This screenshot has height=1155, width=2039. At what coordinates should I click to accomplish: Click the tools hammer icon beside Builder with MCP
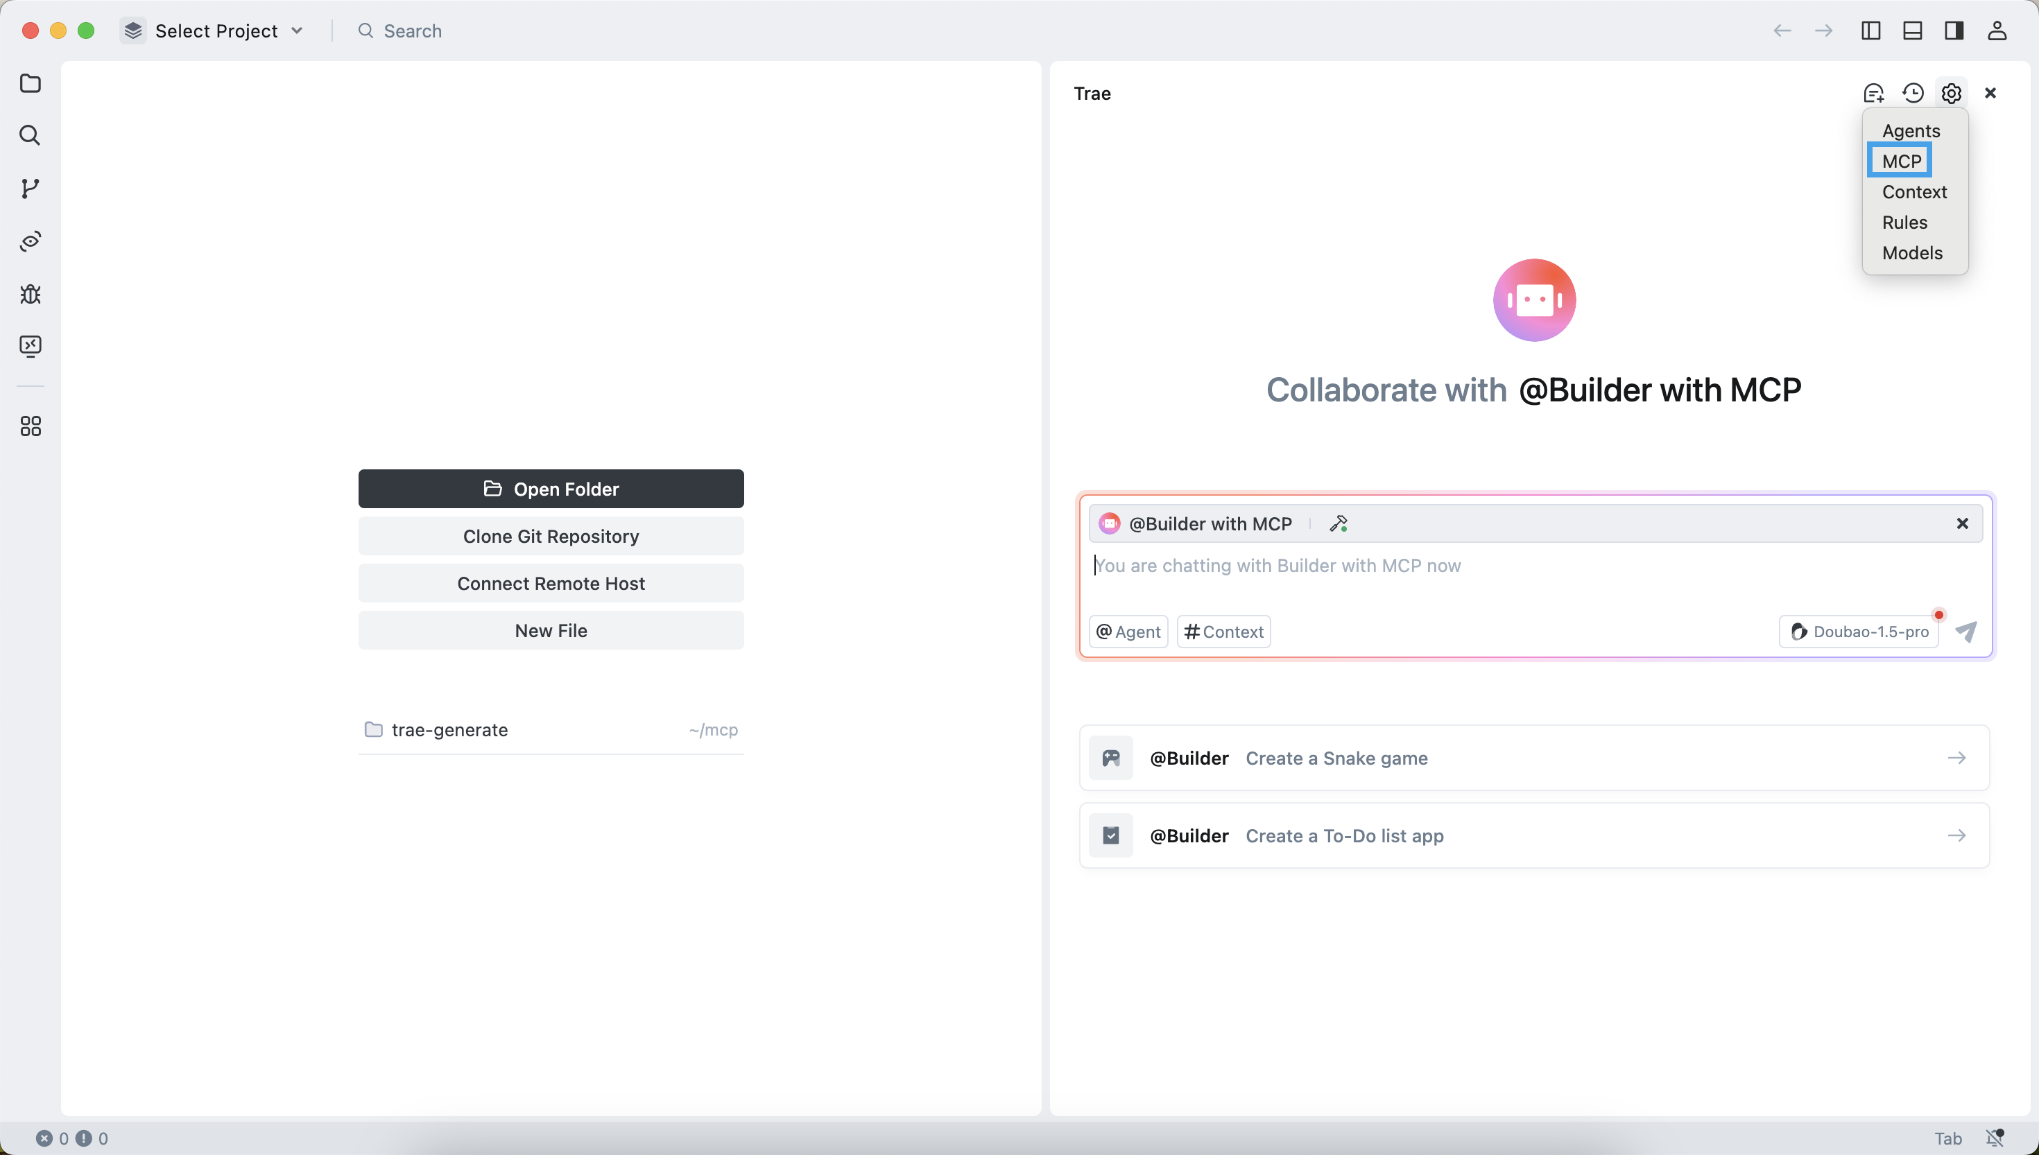[1339, 523]
